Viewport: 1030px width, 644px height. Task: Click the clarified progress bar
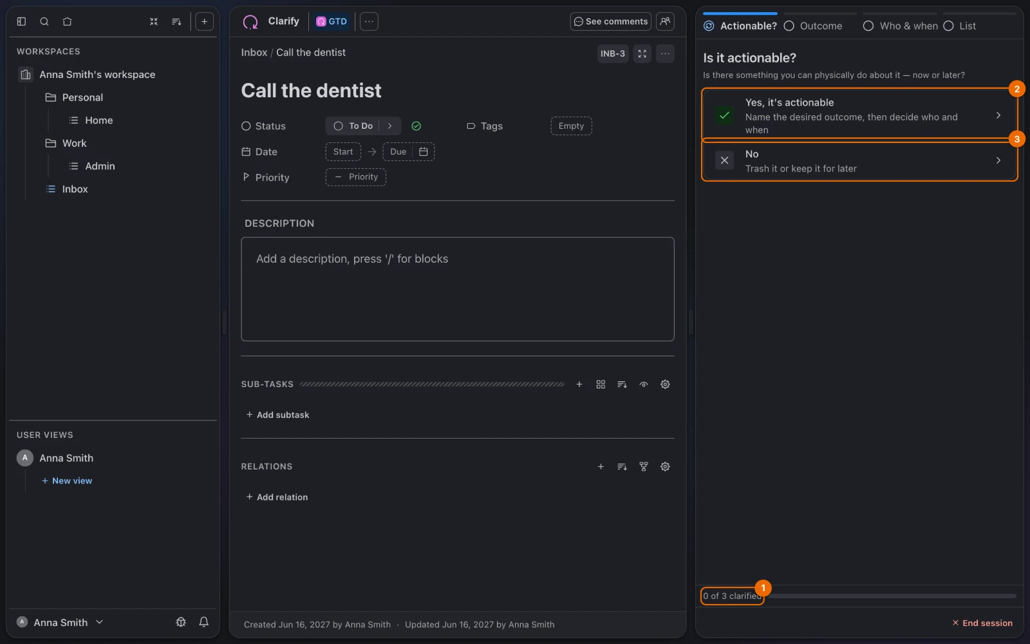pos(892,596)
